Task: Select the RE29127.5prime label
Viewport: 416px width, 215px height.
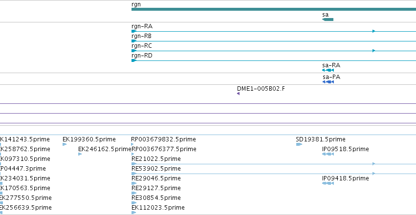Action: (x=156, y=188)
